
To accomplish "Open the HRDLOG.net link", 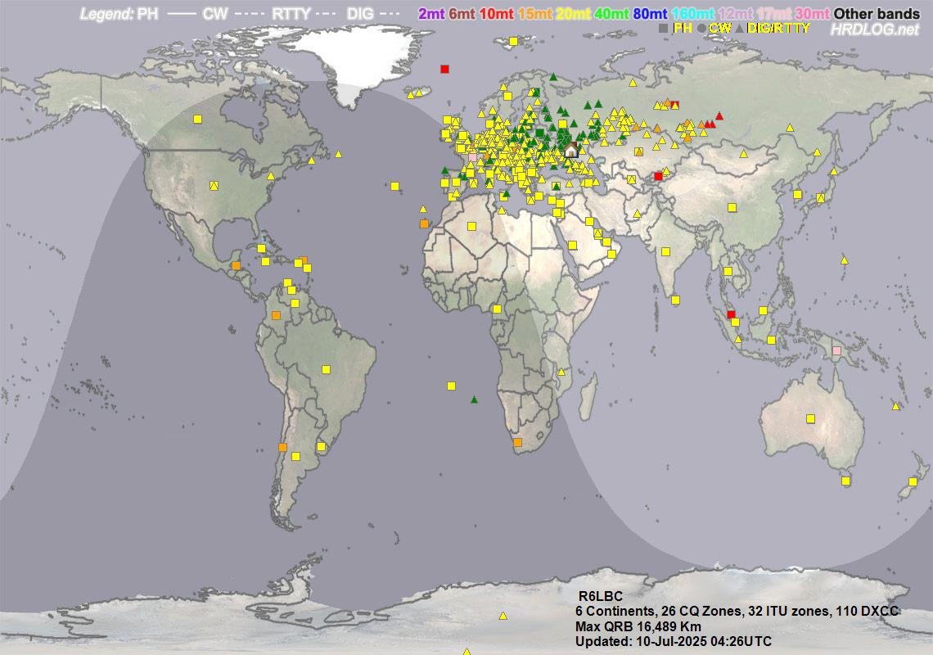I will point(875,29).
